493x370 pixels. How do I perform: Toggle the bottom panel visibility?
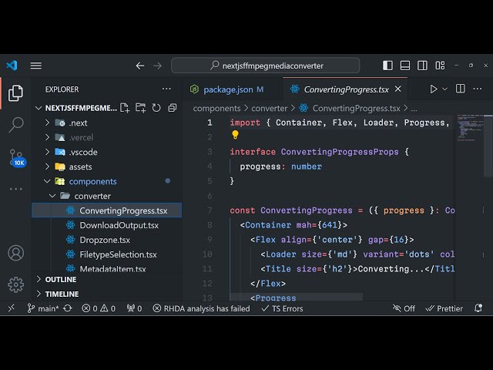point(405,66)
